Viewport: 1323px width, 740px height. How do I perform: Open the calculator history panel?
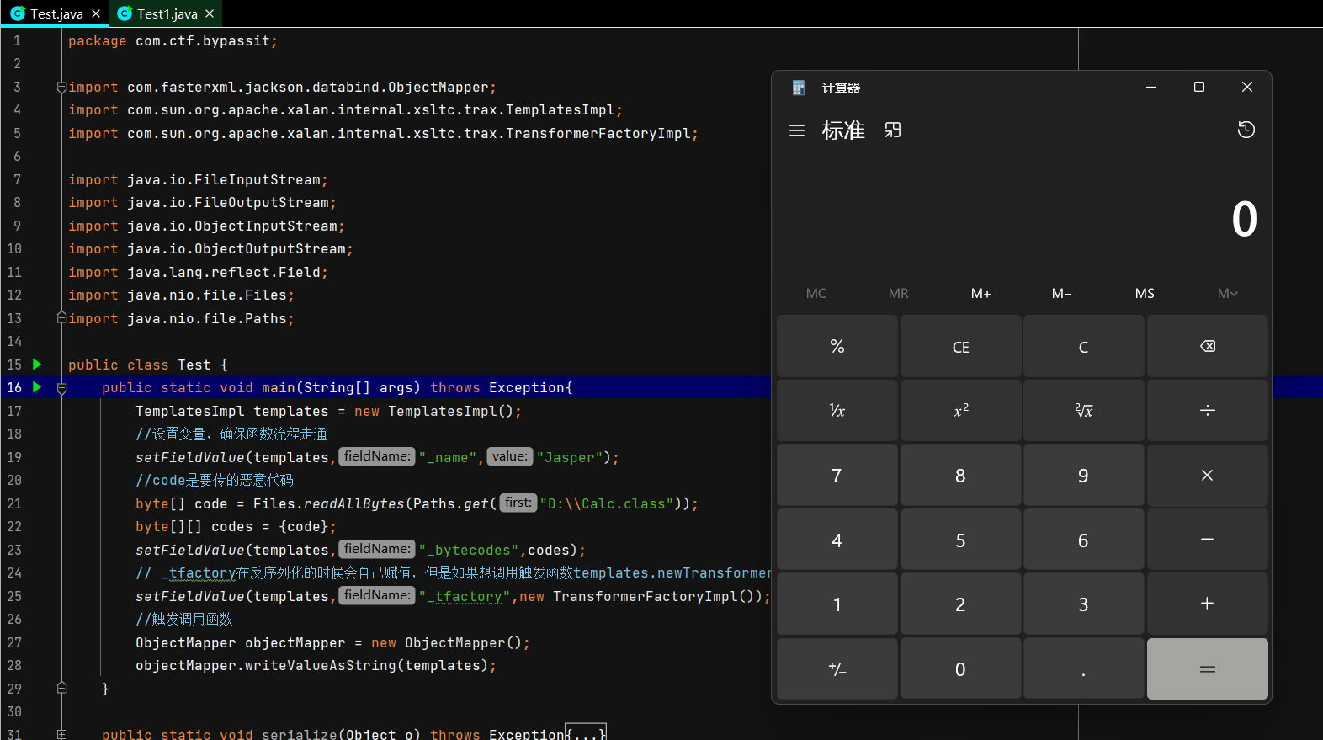pyautogui.click(x=1246, y=130)
